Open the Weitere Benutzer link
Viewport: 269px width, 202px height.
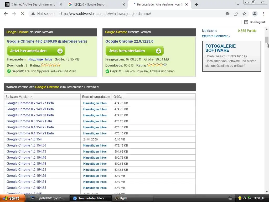pyautogui.click(x=216, y=36)
